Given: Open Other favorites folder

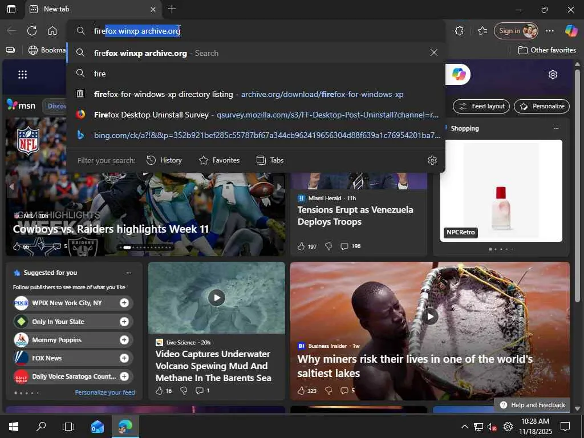Looking at the screenshot, I should click(547, 50).
